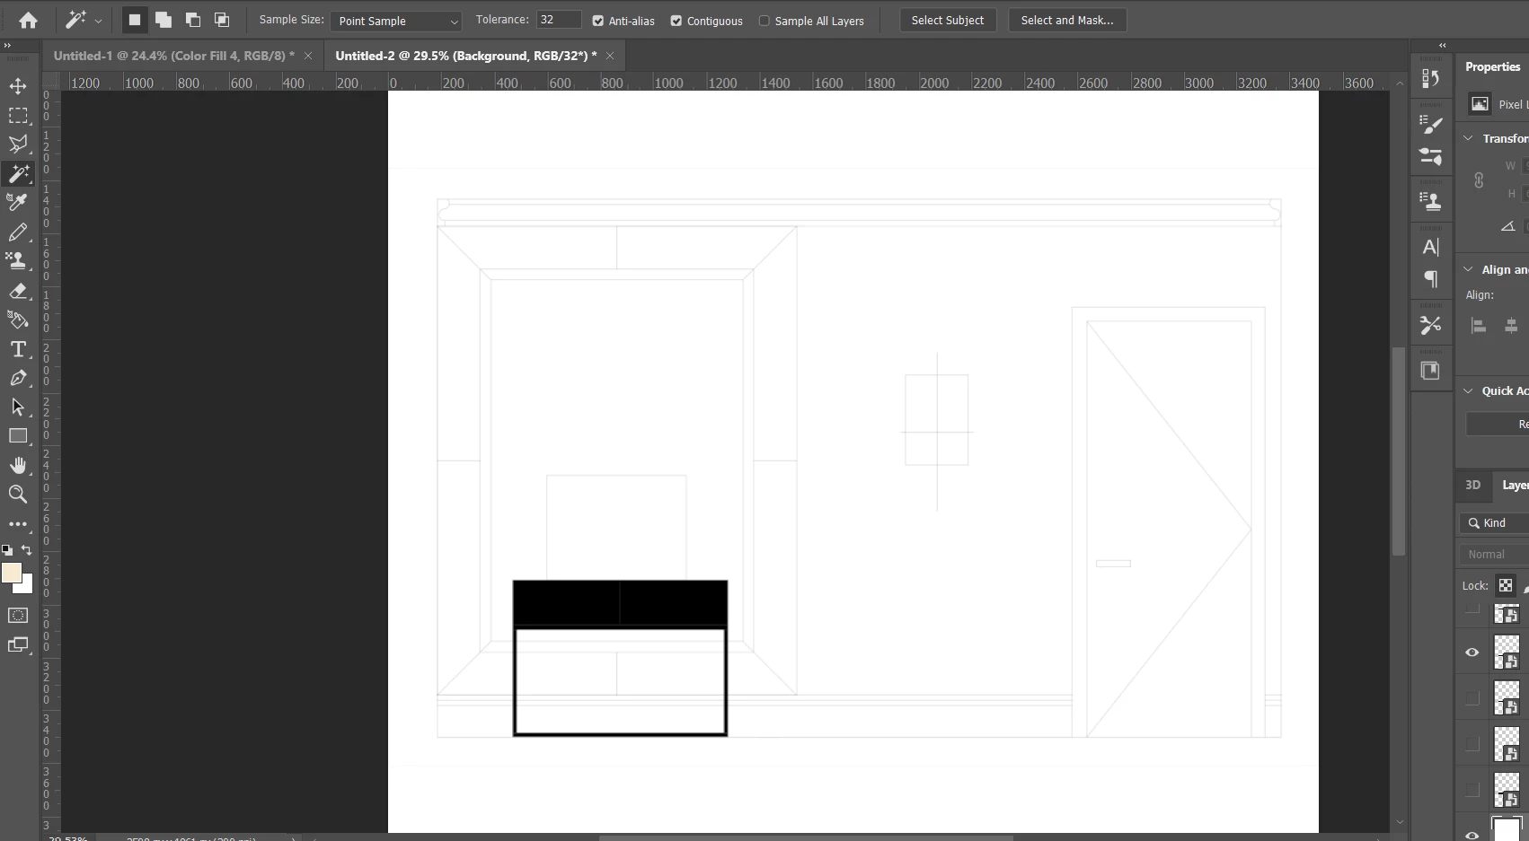Select the Hand tool

18,465
